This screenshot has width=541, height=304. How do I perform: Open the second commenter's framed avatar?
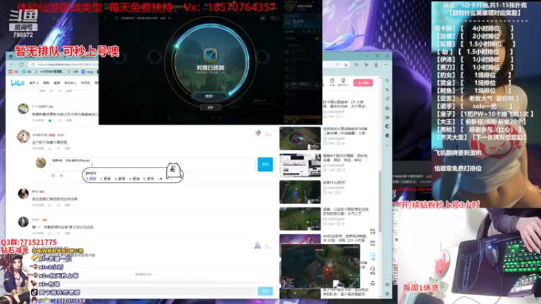pos(23,136)
